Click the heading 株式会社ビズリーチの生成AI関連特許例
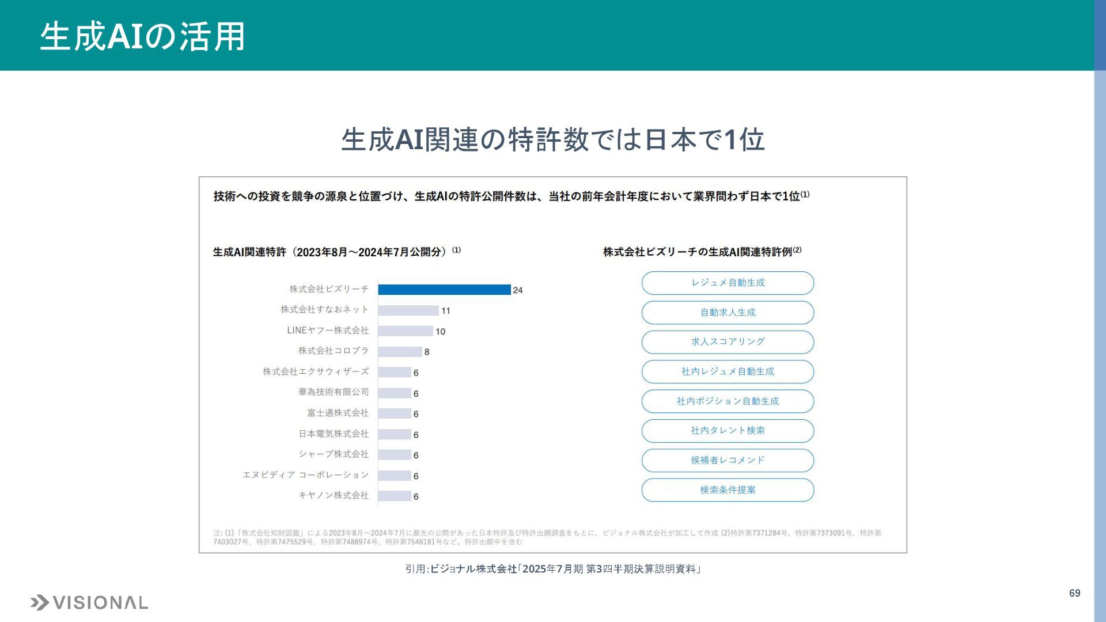This screenshot has height=622, width=1106. 702,252
